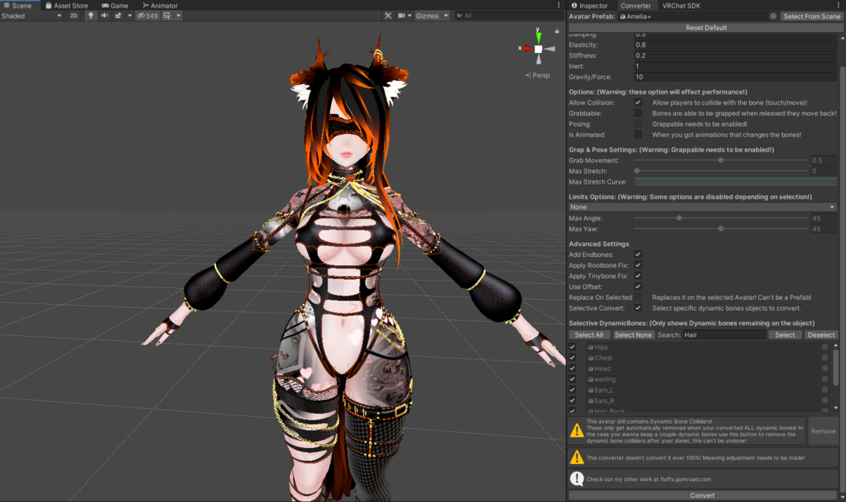Click the Grab Movement slider handle
Image resolution: width=846 pixels, height=502 pixels.
[x=721, y=160]
